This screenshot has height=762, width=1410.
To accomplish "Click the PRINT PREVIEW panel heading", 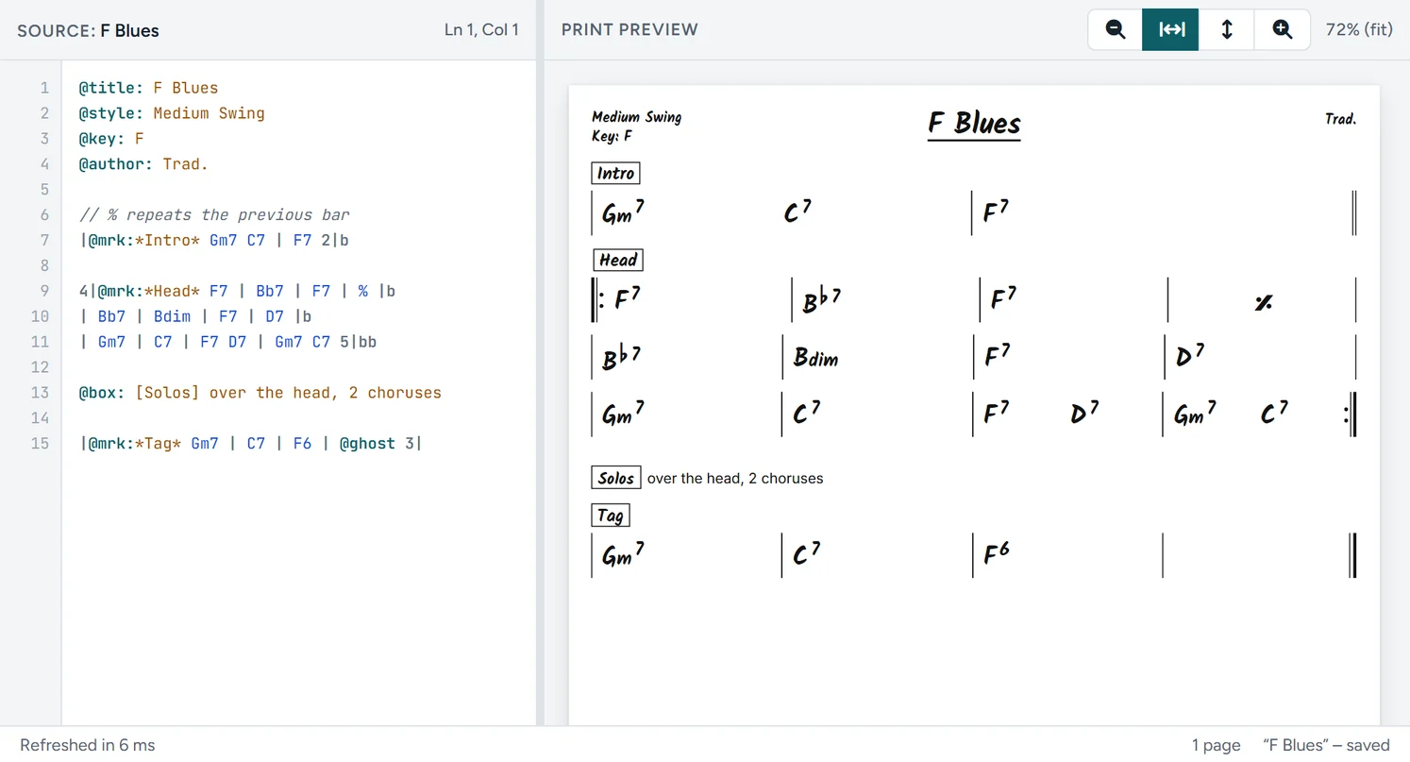I will (x=629, y=29).
